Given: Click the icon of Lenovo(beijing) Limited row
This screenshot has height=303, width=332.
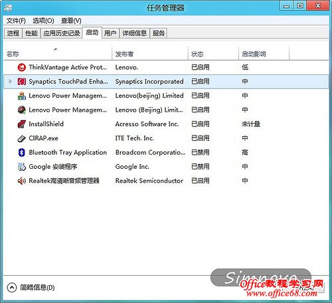Looking at the screenshot, I should [x=22, y=96].
